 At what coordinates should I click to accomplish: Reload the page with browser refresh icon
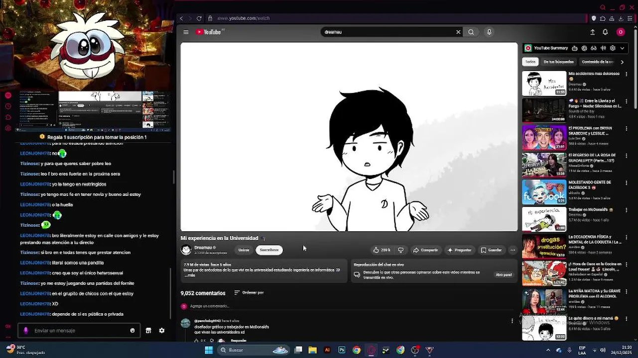coord(199,18)
